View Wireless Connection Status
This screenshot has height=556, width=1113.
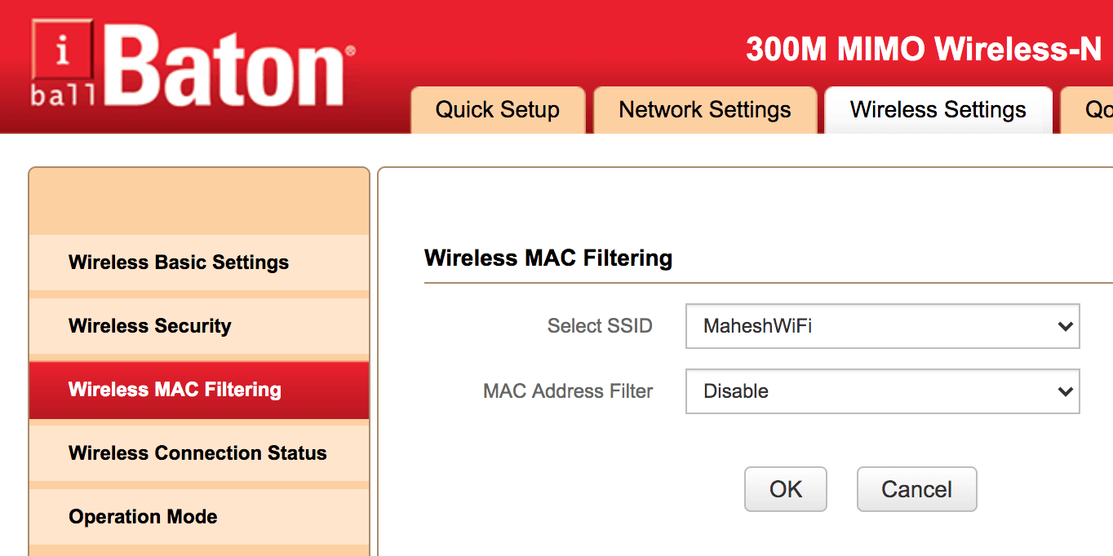point(197,453)
